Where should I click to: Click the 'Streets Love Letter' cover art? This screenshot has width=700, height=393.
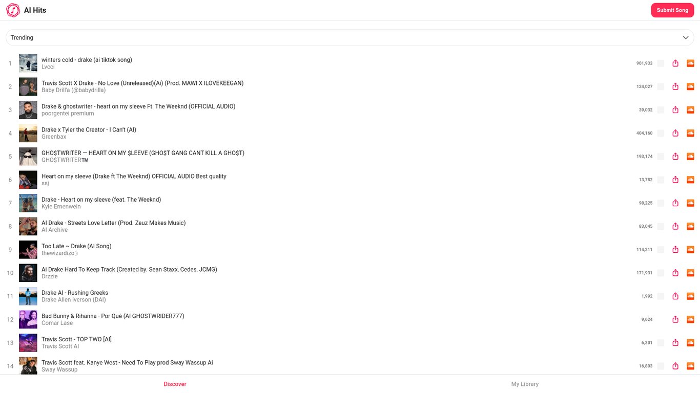point(28,226)
